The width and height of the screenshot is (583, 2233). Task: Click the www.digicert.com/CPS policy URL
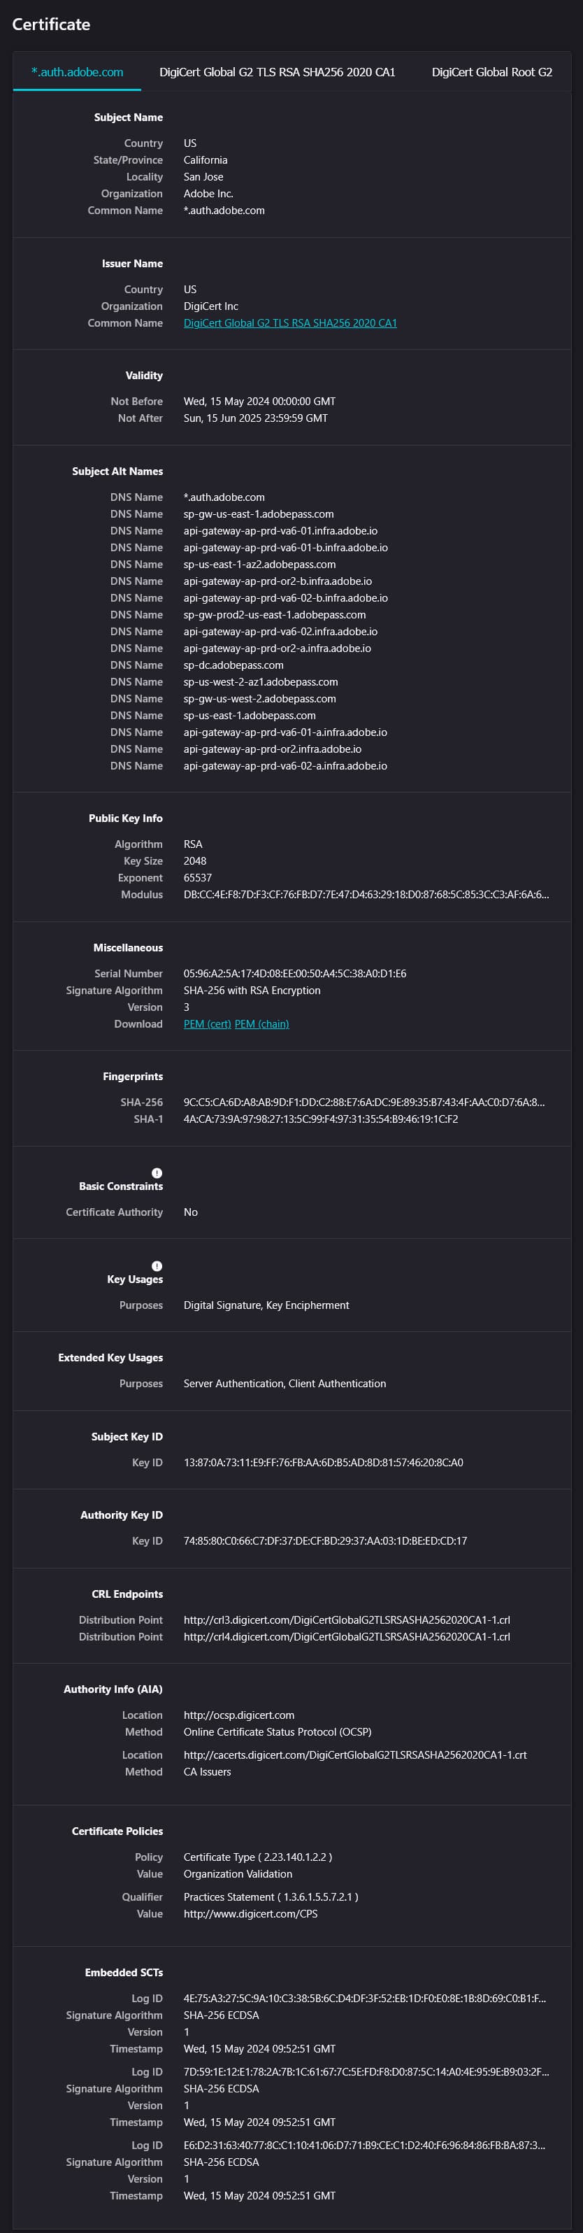250,1913
